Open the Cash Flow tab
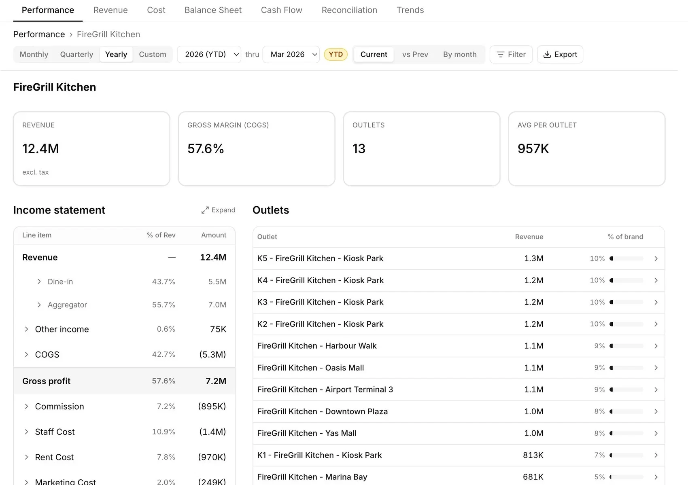The width and height of the screenshot is (688, 485). pos(282,10)
